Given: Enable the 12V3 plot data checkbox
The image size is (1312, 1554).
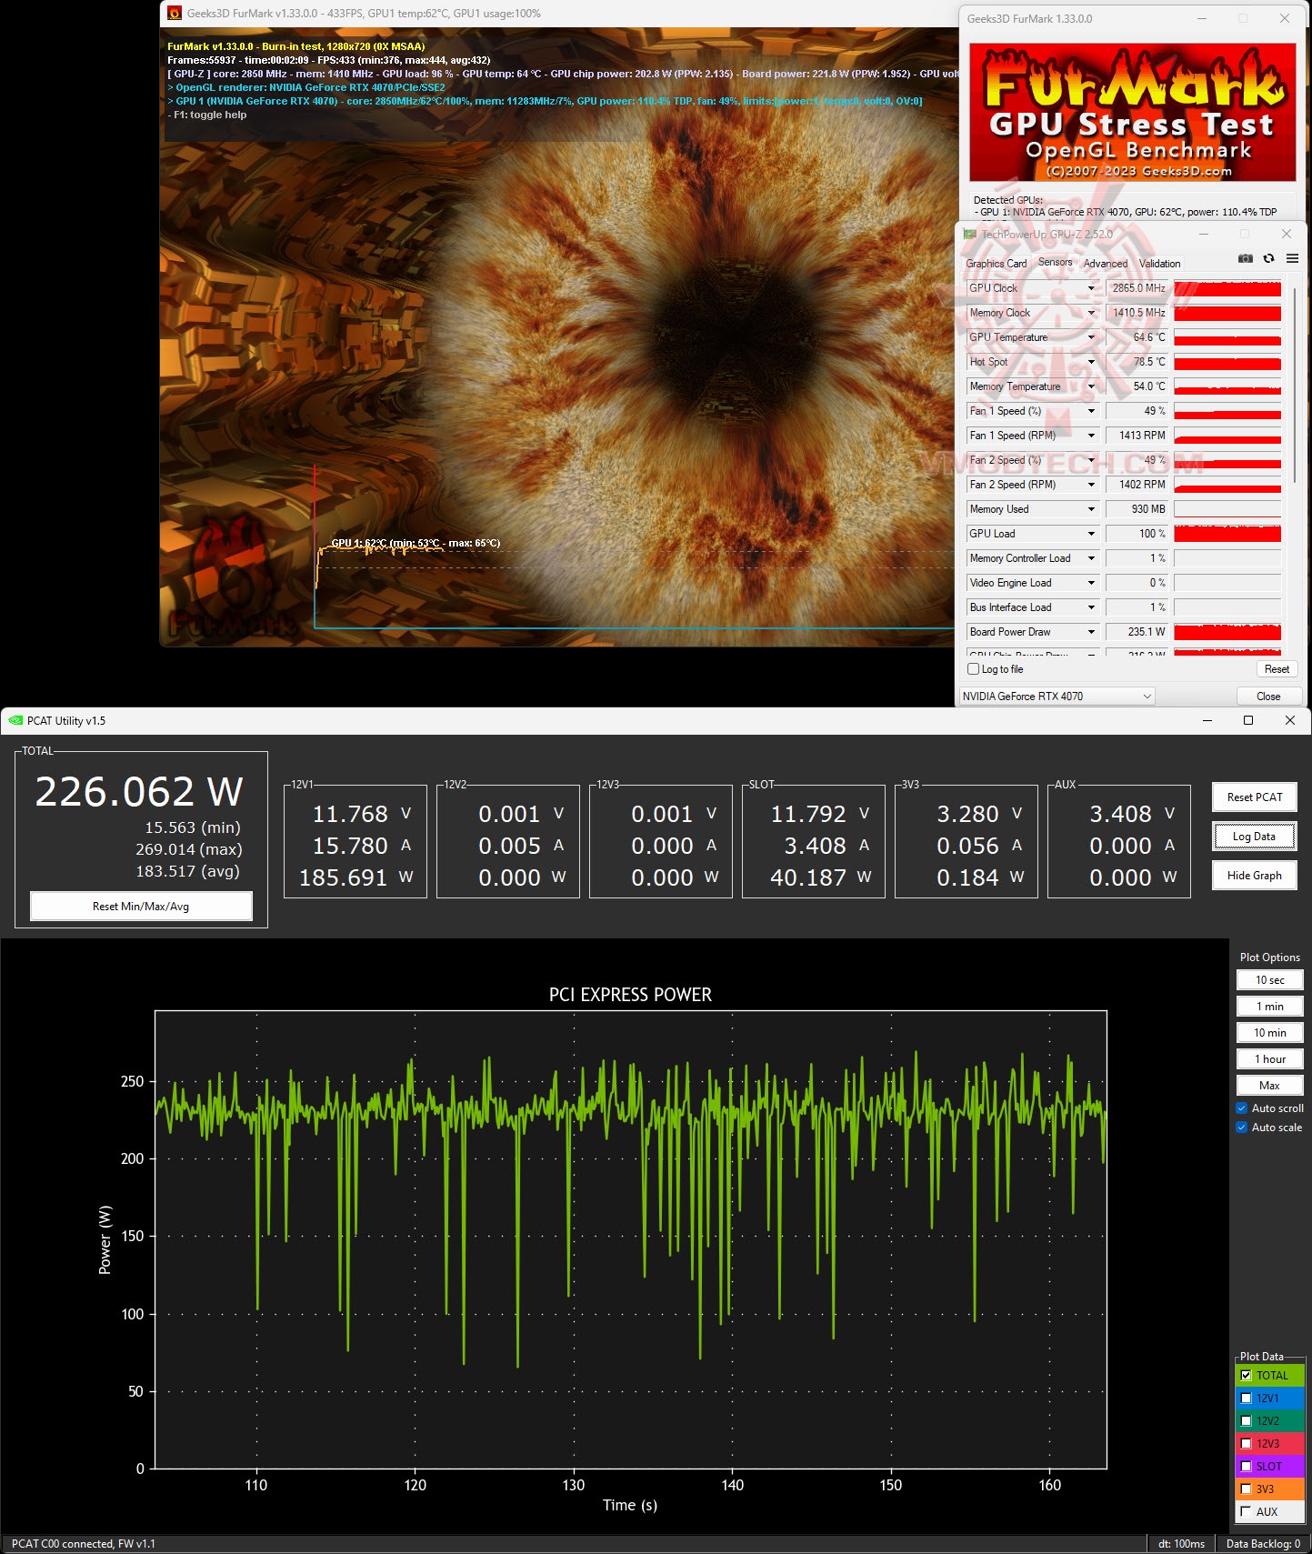Looking at the screenshot, I should [x=1247, y=1444].
